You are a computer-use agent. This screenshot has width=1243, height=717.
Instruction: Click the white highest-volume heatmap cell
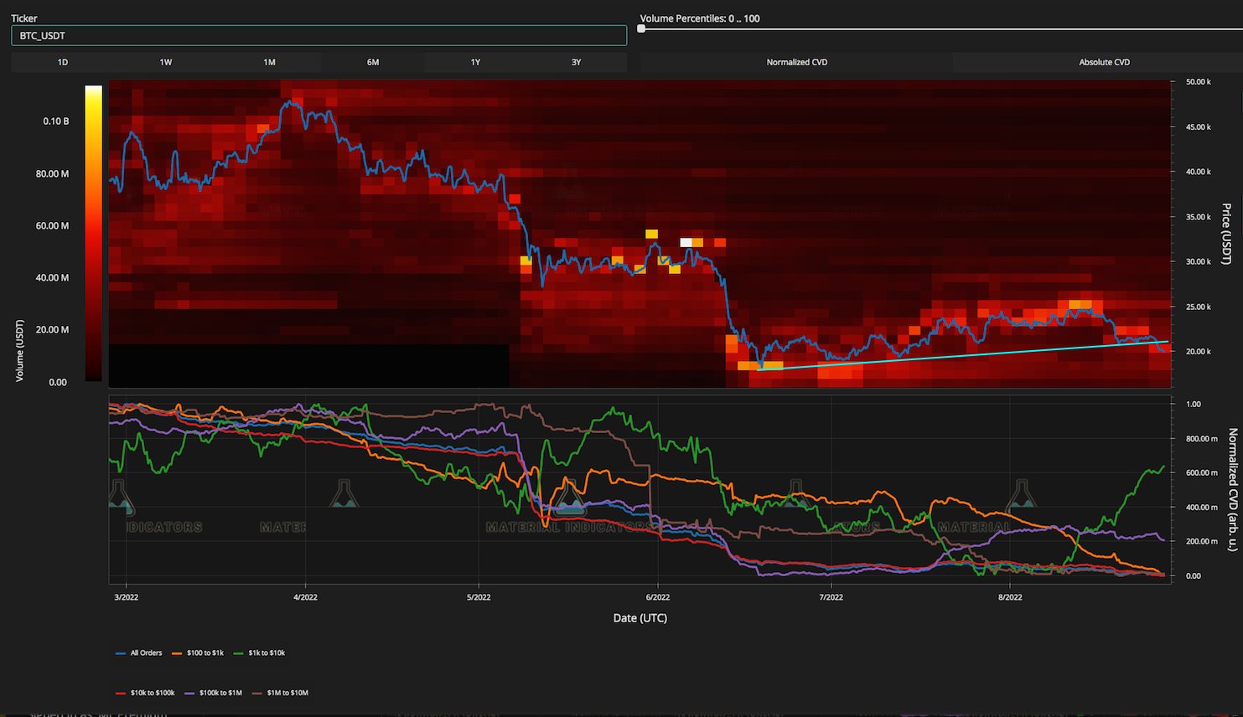(x=686, y=243)
